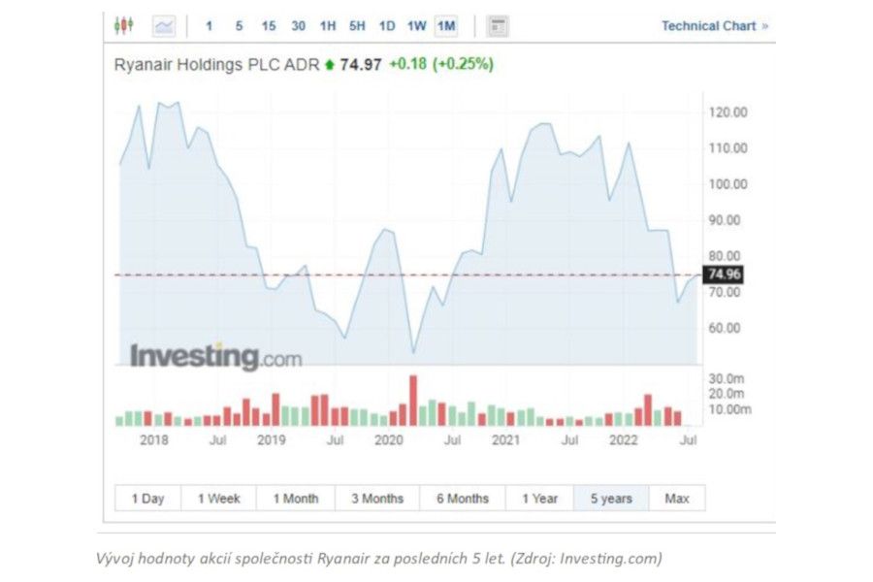Switch to the 1 Month range
The height and width of the screenshot is (582, 873).
[x=295, y=499]
